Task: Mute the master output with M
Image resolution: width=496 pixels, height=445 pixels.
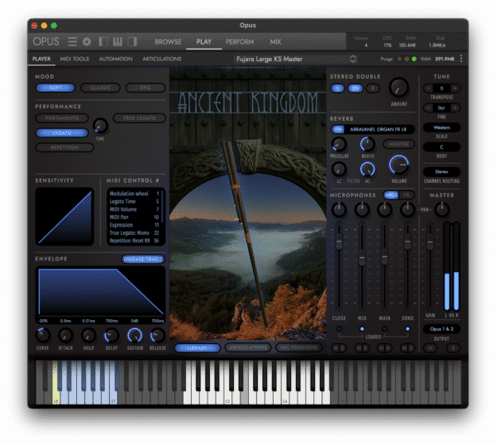Action: [x=430, y=348]
